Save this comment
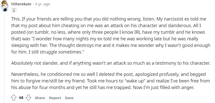 (x=69, y=98)
